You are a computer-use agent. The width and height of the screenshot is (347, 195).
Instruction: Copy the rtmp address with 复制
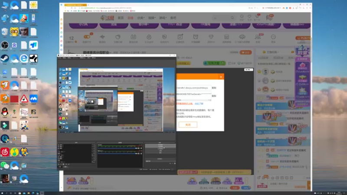(214, 88)
